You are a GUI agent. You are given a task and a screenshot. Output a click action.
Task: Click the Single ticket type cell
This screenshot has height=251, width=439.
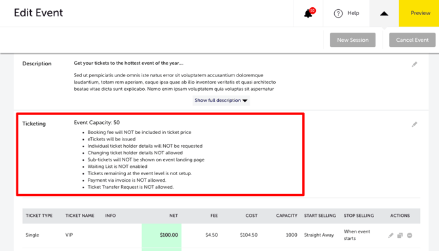(32, 235)
